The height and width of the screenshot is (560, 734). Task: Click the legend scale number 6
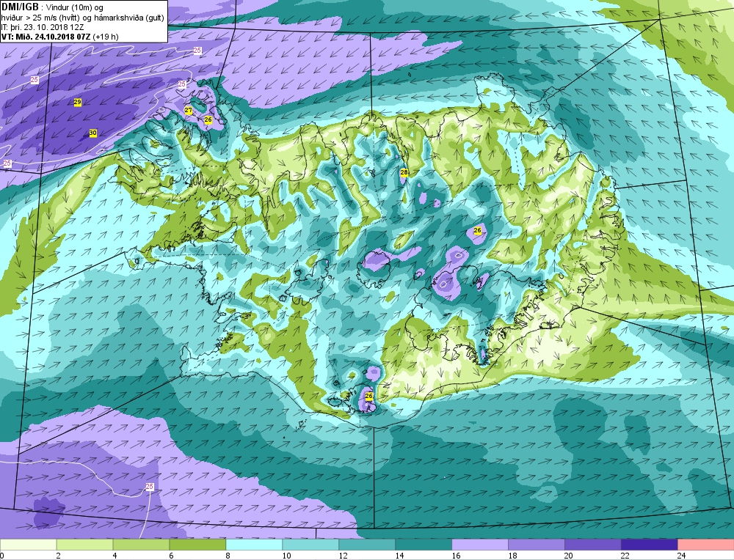(171, 556)
